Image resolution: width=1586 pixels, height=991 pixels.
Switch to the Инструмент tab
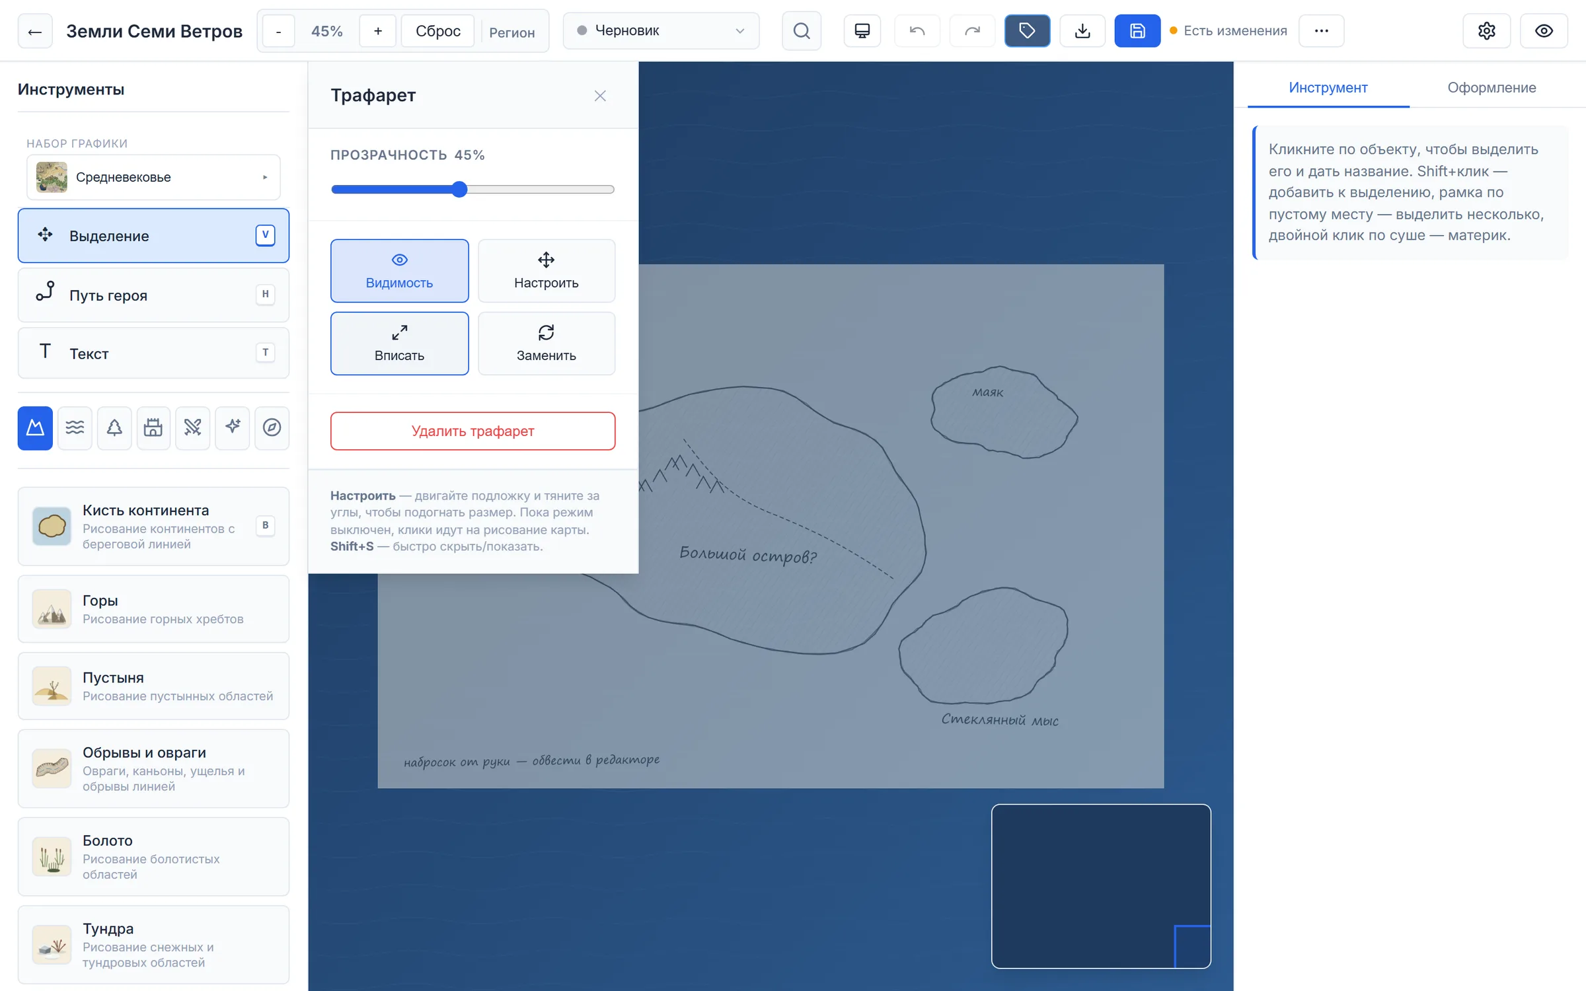point(1328,87)
